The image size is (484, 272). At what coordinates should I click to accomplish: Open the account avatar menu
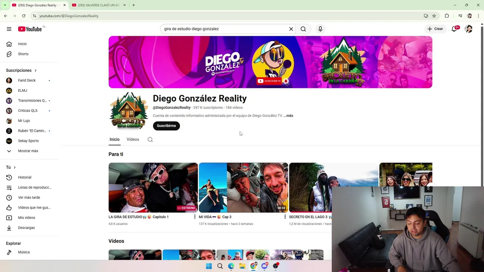pyautogui.click(x=468, y=29)
